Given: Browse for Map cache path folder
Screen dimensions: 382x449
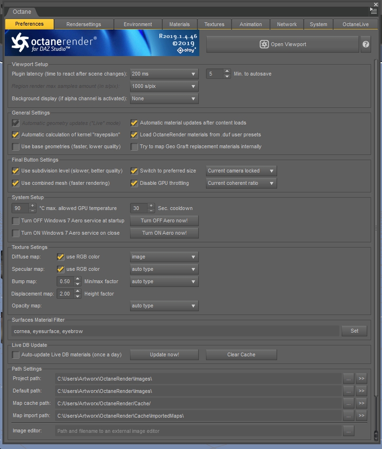Looking at the screenshot, I should coord(349,403).
